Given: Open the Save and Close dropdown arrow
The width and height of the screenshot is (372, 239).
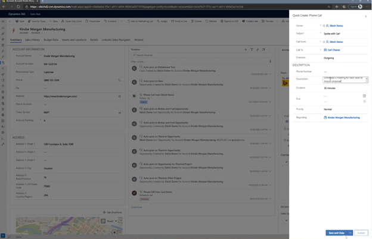Looking at the screenshot, I should (x=351, y=232).
